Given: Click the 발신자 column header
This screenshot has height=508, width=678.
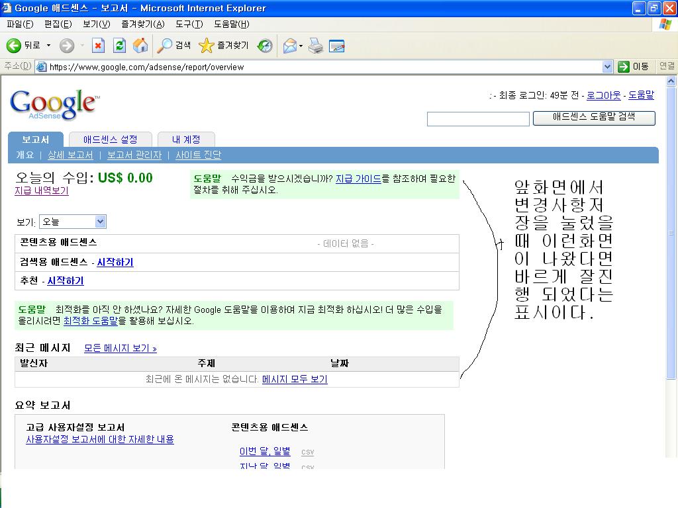Looking at the screenshot, I should click(x=34, y=363).
